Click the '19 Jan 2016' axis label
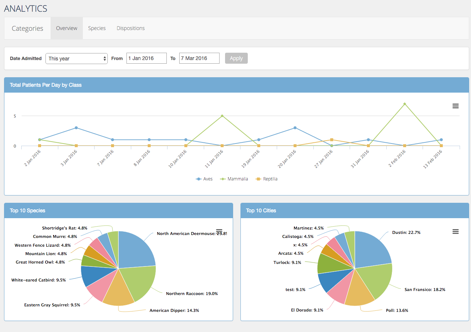 250,159
